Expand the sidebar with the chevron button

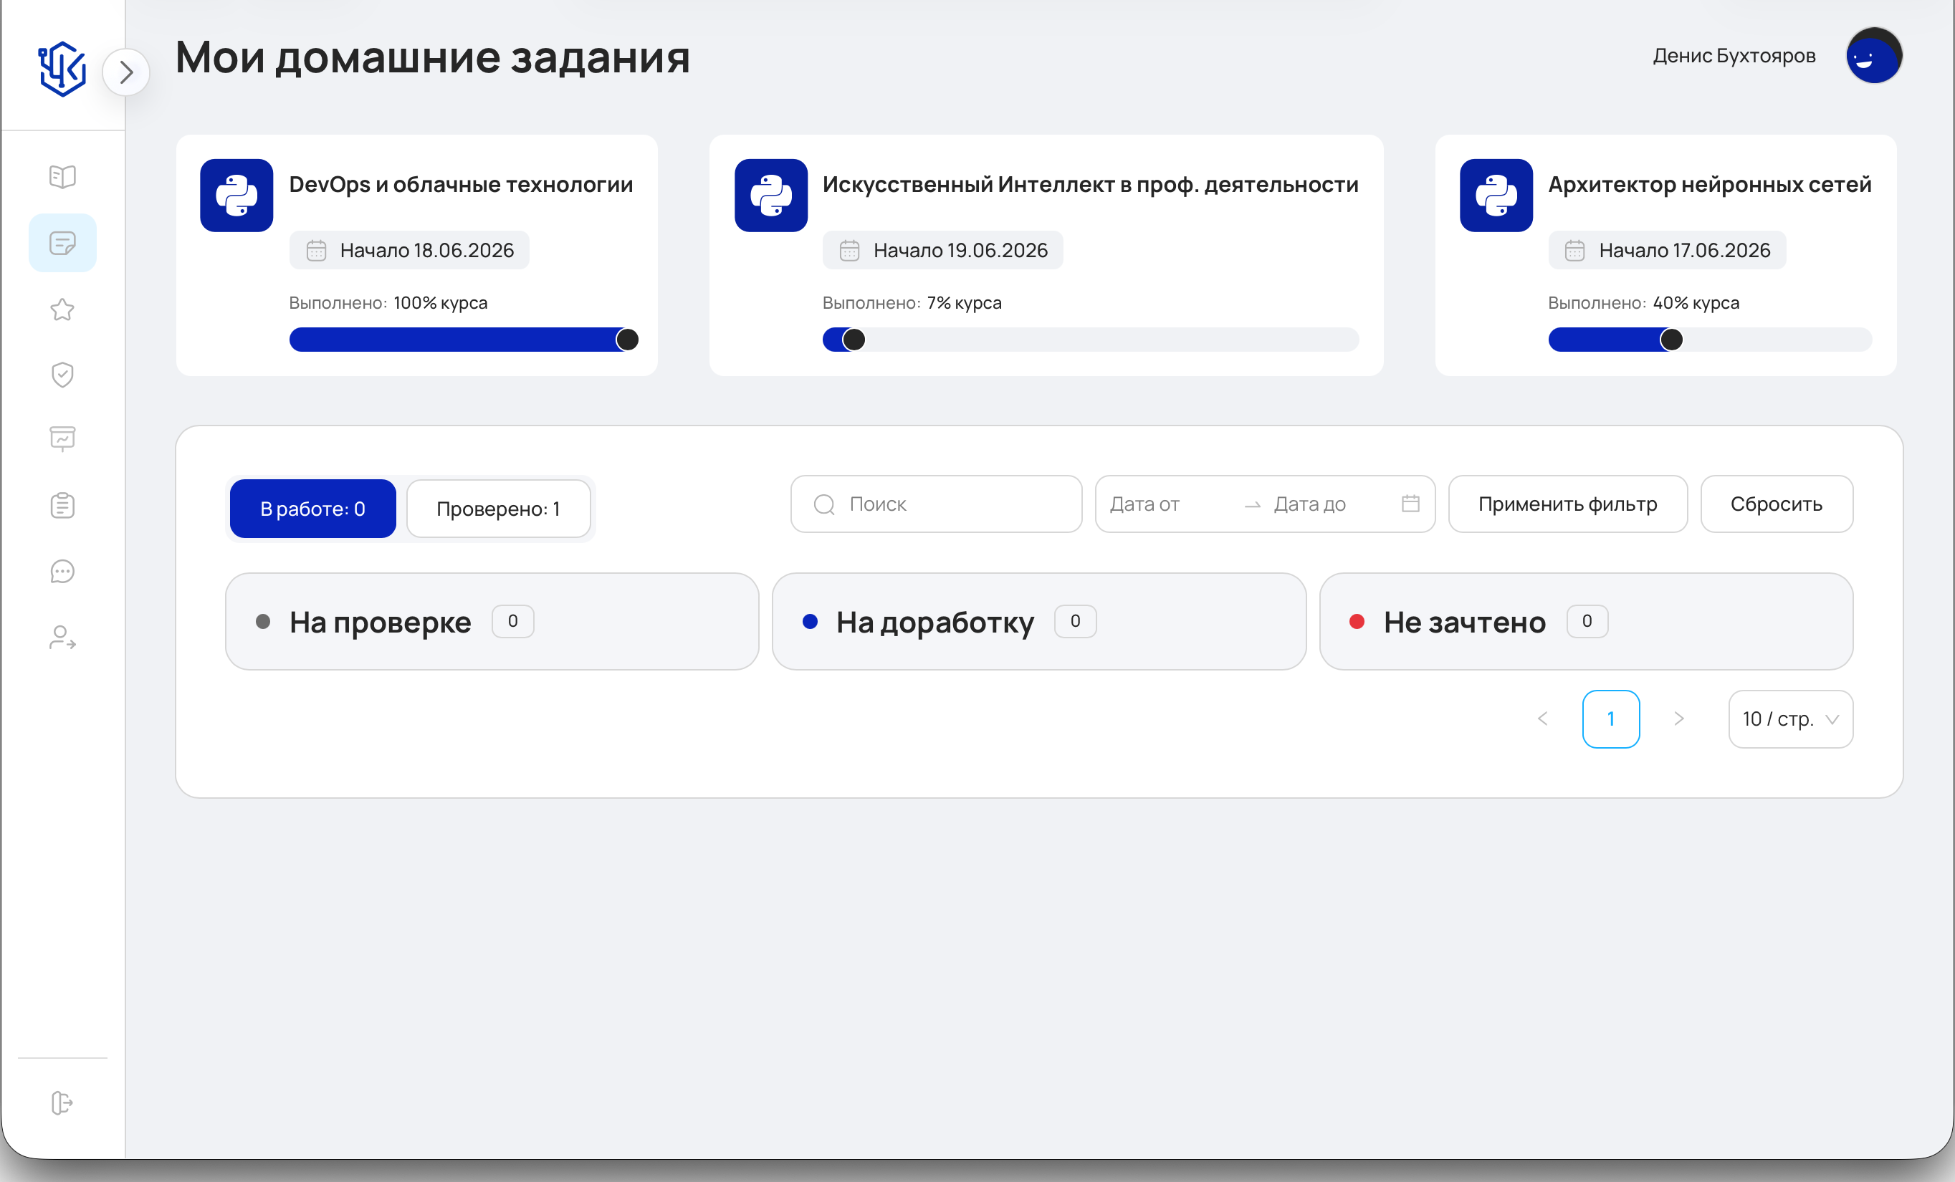click(126, 72)
